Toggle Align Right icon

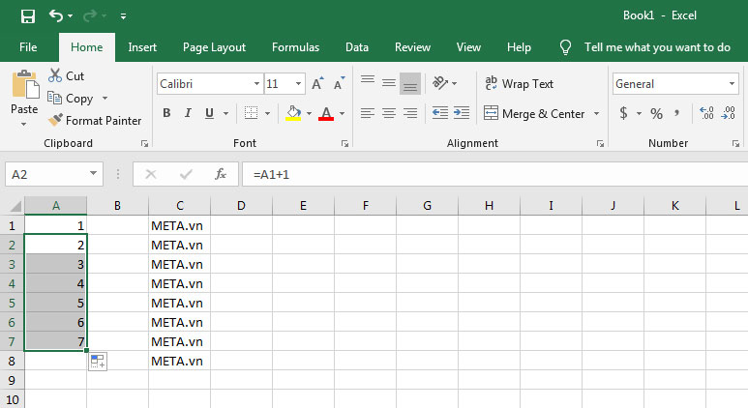click(410, 113)
